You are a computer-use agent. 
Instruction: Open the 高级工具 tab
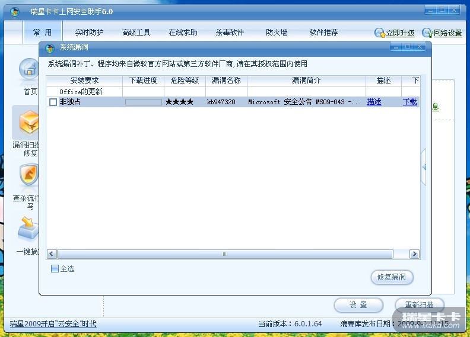(x=136, y=33)
